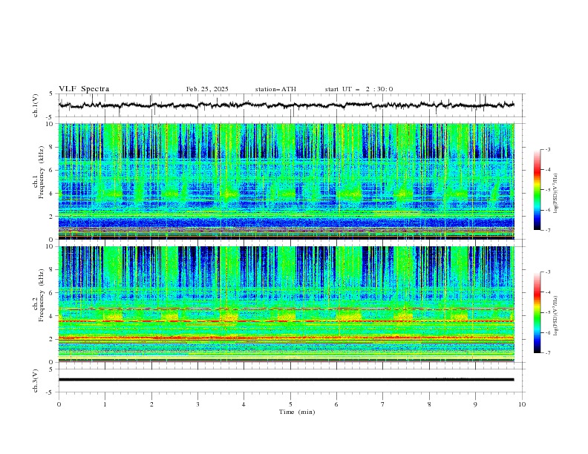Click the color bar beside the ch.2 spectrogram
The width and height of the screenshot is (588, 454).
[x=537, y=312]
